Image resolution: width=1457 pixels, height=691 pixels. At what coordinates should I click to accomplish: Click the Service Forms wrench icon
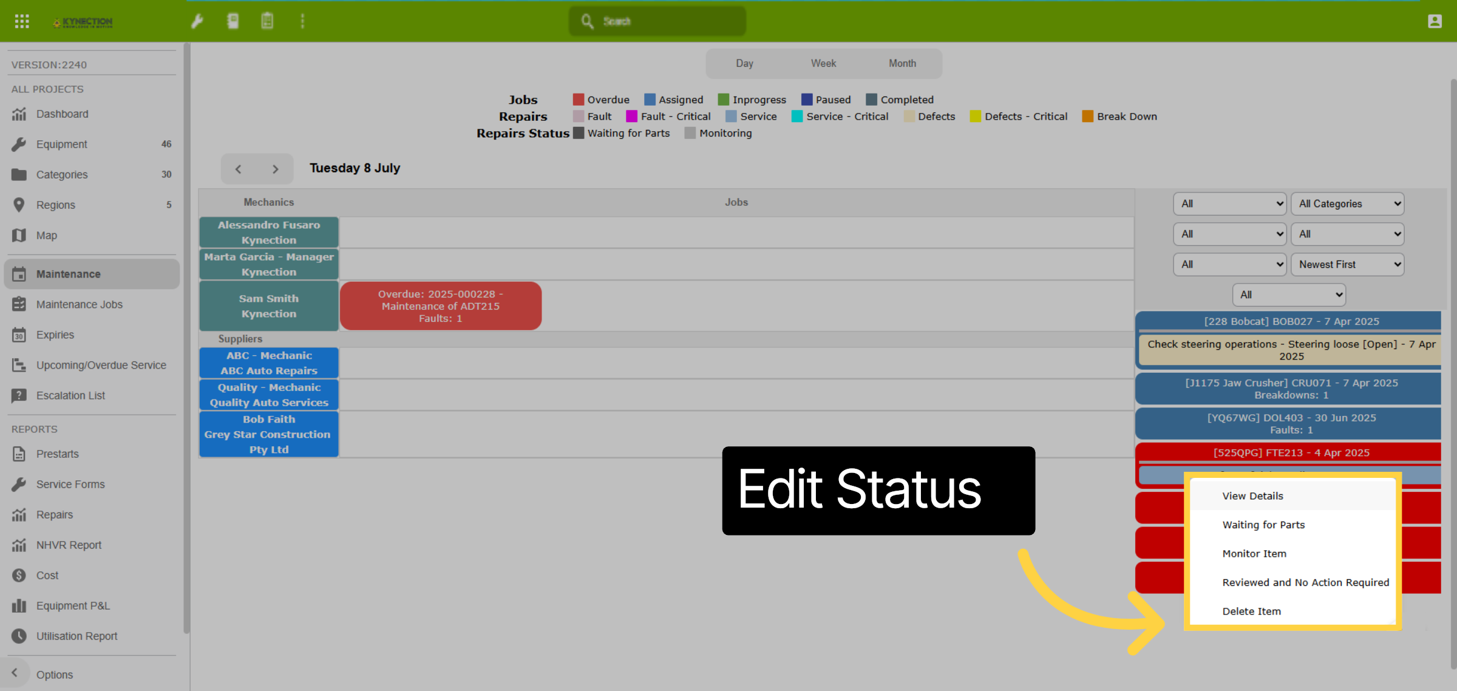[x=19, y=485]
